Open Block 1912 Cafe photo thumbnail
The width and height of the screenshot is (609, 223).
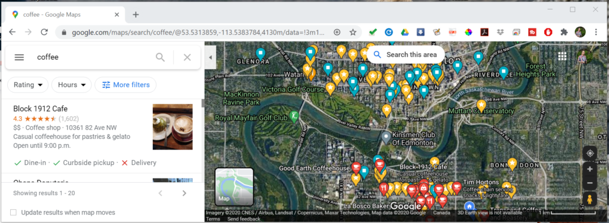pos(172,126)
